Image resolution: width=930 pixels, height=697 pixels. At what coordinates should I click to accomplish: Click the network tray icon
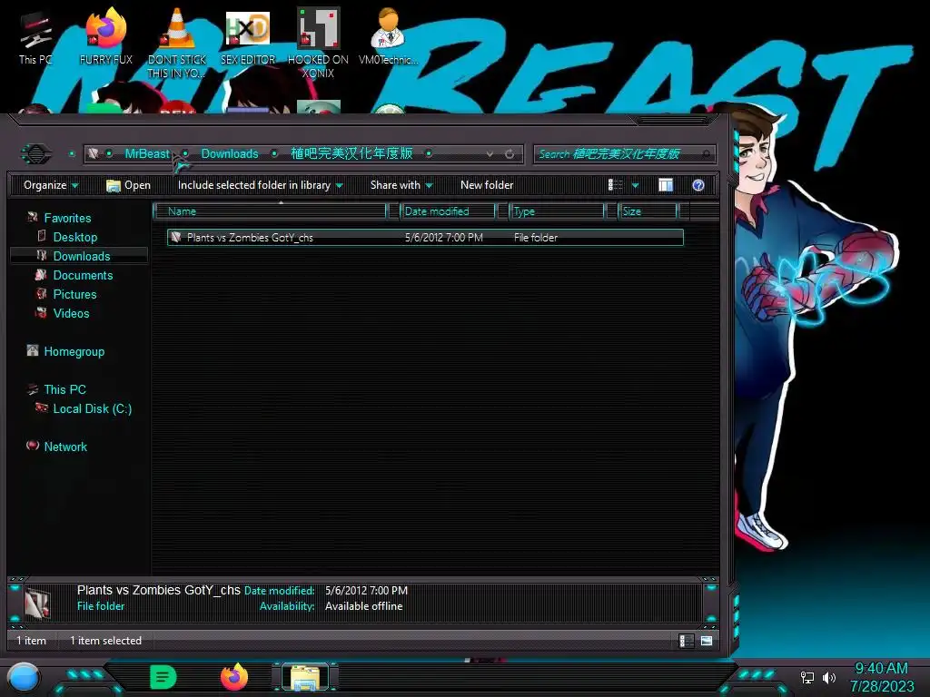(807, 677)
